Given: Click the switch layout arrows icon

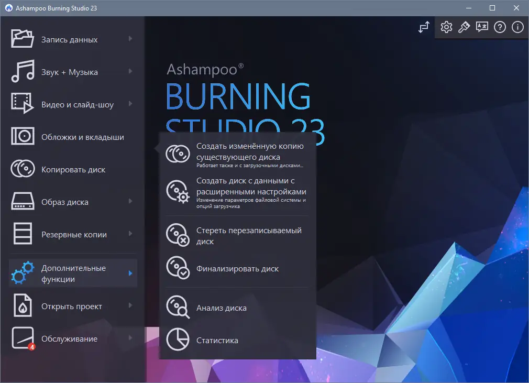Looking at the screenshot, I should [x=424, y=27].
